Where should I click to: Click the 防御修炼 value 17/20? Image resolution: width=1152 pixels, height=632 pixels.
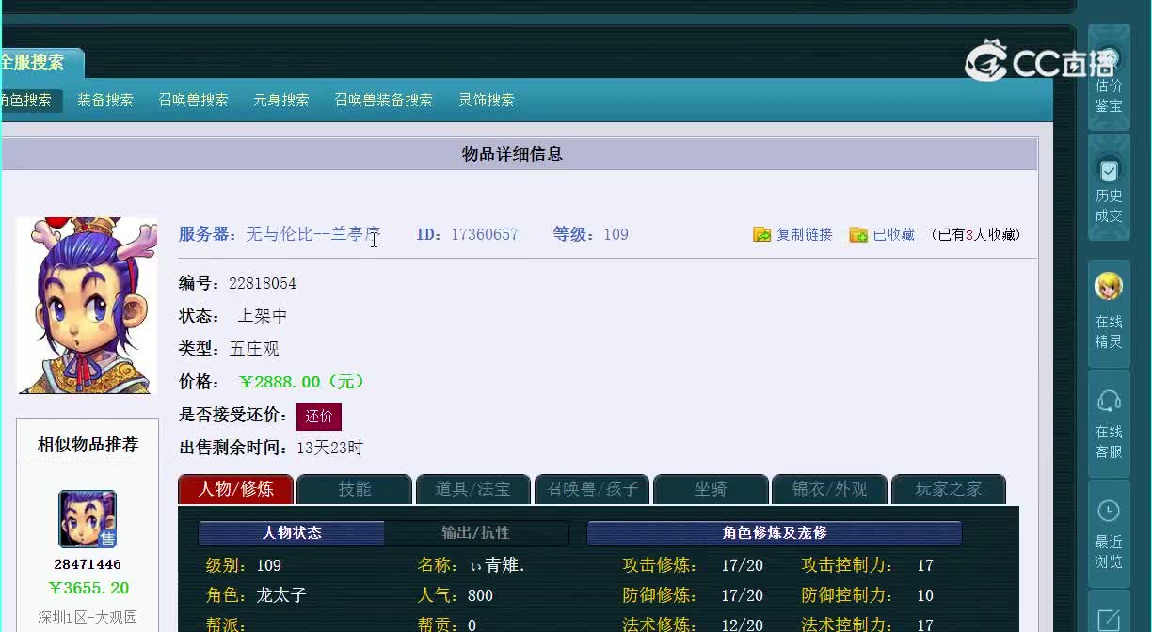click(743, 595)
